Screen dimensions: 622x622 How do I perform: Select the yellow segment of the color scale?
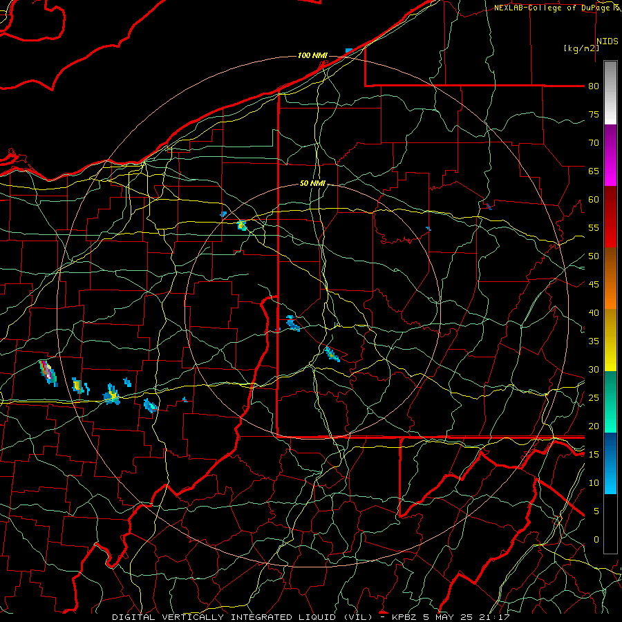[610, 340]
